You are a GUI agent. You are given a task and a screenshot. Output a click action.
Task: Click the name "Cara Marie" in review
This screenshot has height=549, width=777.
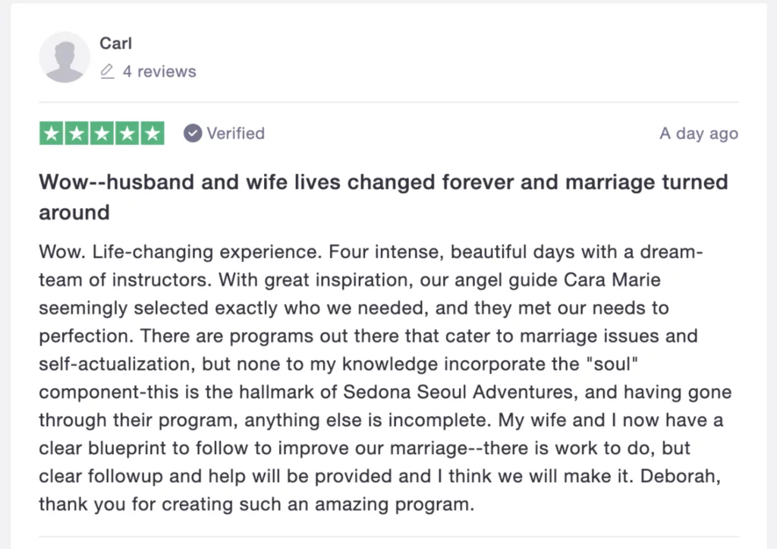click(612, 279)
